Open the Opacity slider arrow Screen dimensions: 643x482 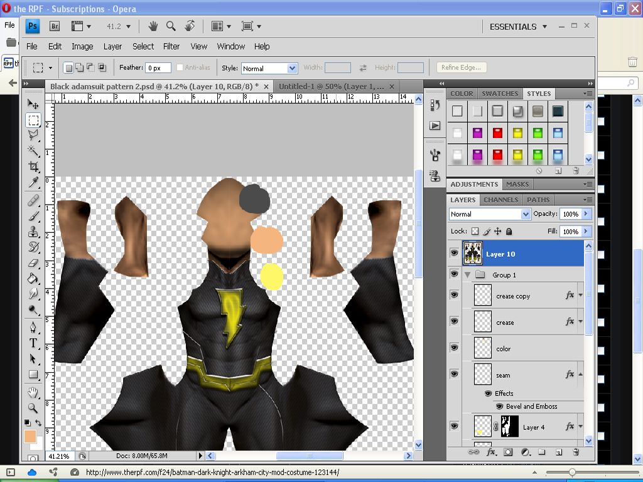586,213
